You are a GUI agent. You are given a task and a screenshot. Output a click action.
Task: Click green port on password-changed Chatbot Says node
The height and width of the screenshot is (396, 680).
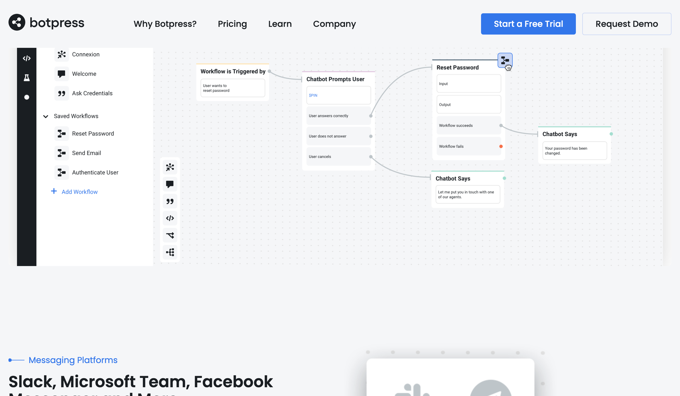tap(611, 134)
